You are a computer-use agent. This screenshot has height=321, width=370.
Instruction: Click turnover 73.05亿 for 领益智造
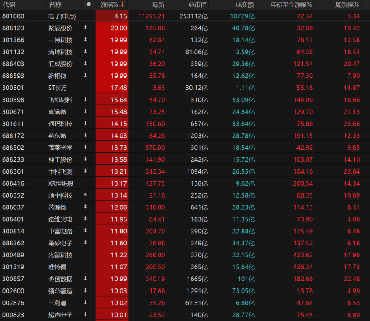(x=243, y=291)
